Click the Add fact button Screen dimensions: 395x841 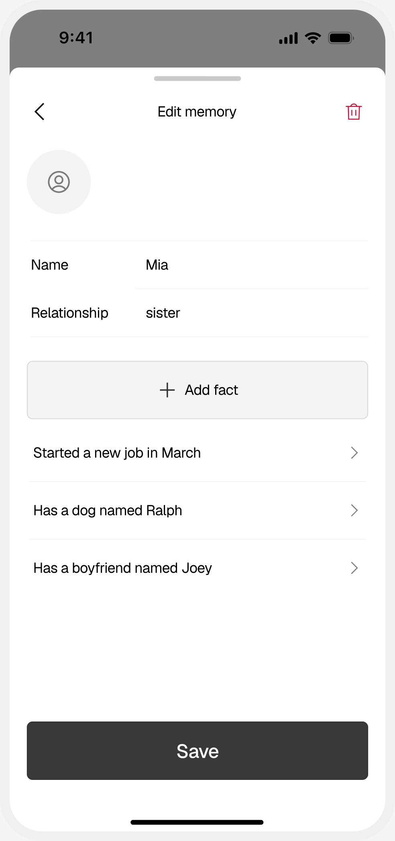click(x=197, y=390)
